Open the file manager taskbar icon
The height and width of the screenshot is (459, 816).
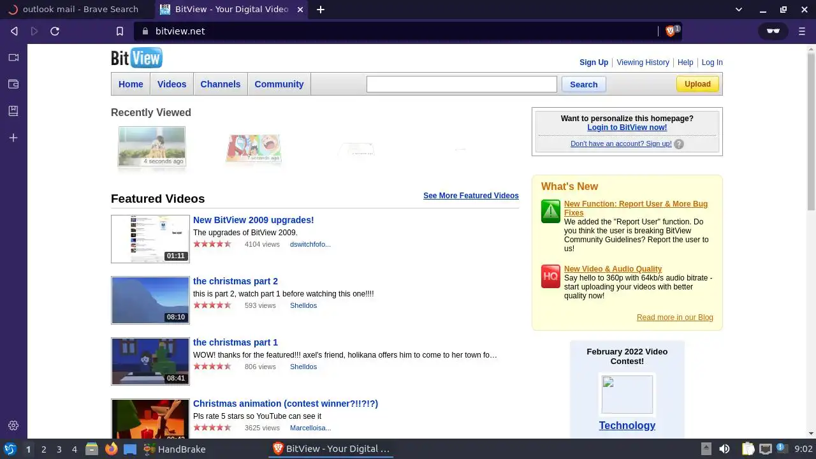pos(91,449)
